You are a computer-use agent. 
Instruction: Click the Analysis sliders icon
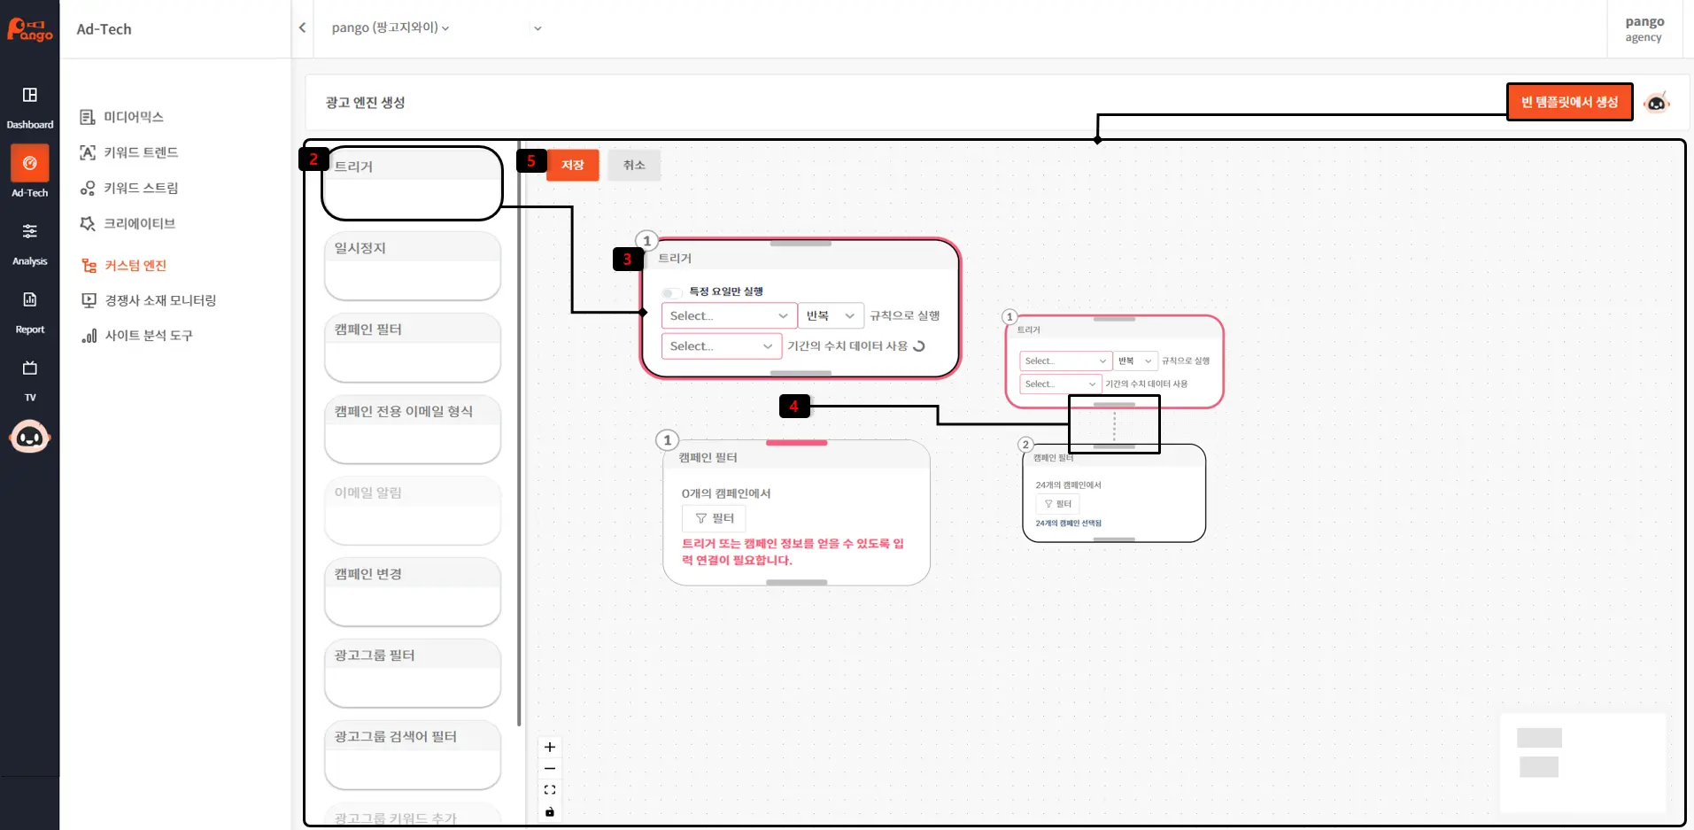coord(29,231)
